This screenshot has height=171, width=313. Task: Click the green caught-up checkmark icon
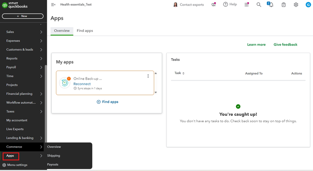(x=238, y=107)
